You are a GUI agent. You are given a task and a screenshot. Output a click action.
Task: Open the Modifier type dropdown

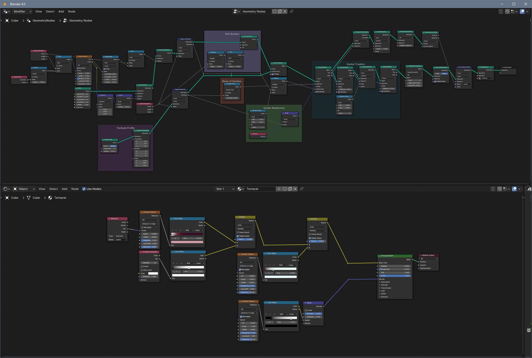pyautogui.click(x=22, y=11)
